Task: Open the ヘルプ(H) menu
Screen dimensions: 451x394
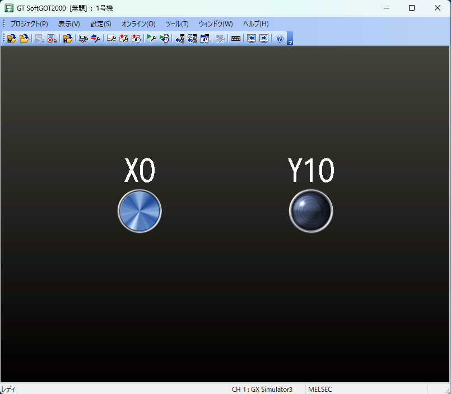Action: [x=255, y=24]
